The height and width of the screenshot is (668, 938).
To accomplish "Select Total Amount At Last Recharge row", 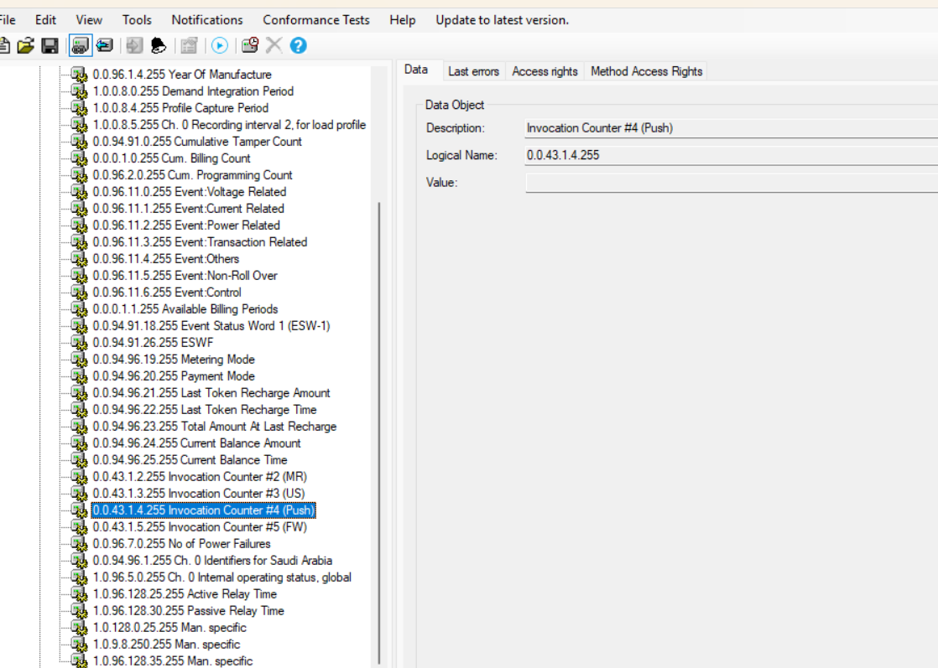I will coord(214,427).
